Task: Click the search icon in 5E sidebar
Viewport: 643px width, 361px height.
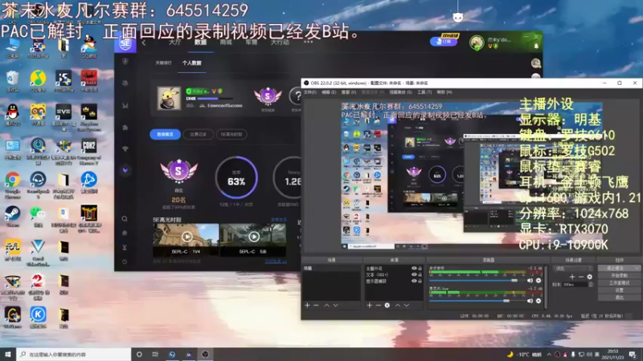Action: [125, 219]
